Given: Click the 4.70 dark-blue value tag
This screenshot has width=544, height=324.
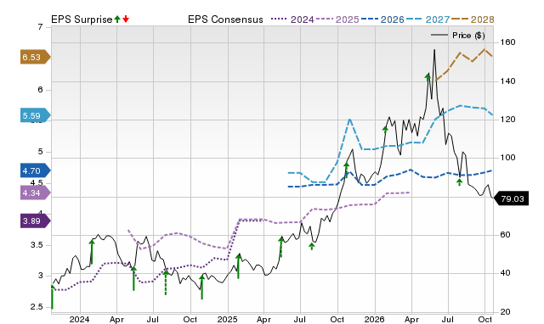Looking at the screenshot, I should tap(36, 170).
